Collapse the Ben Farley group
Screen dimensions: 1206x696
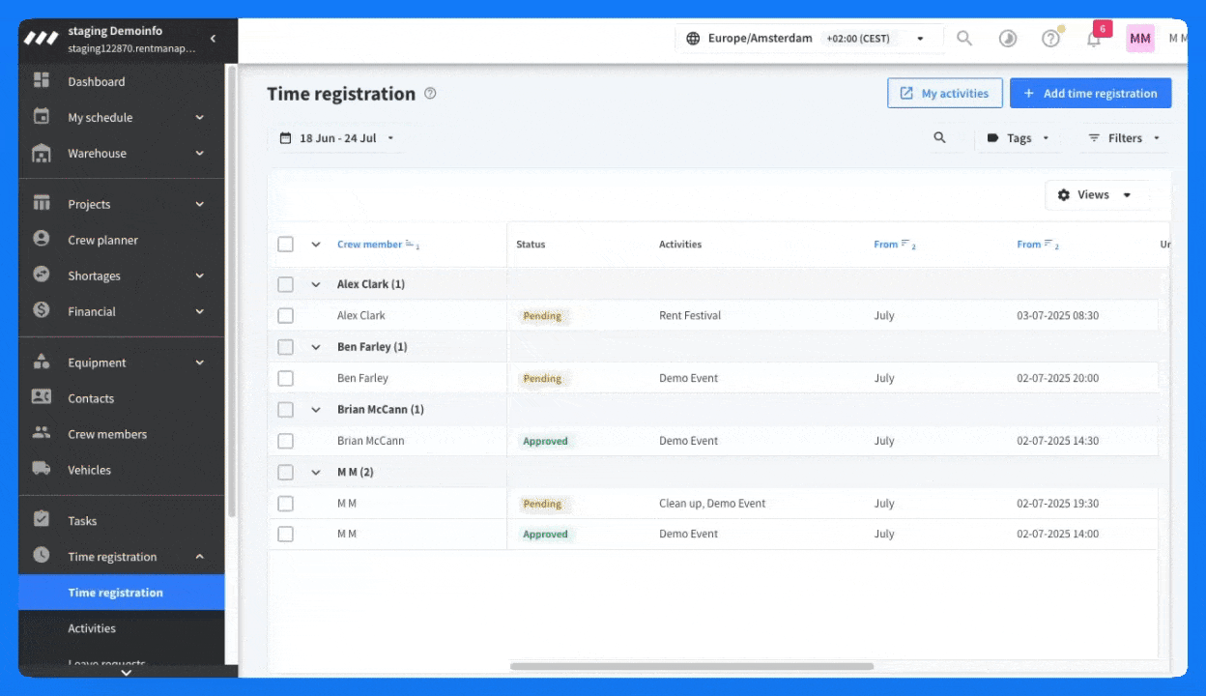coord(315,347)
